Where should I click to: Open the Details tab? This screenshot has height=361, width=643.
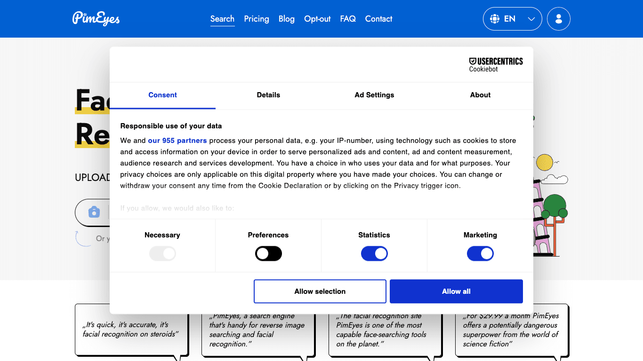click(268, 95)
